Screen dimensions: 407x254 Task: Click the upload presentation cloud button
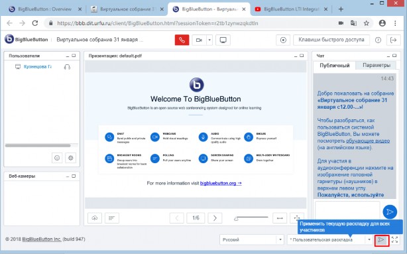(x=95, y=218)
